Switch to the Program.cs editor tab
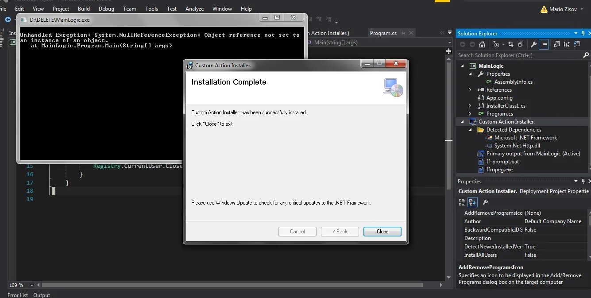Image resolution: width=591 pixels, height=298 pixels. click(383, 33)
